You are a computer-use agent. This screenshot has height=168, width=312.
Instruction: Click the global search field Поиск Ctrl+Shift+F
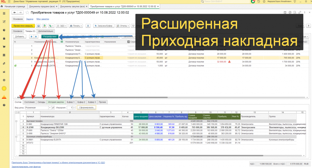225,2
